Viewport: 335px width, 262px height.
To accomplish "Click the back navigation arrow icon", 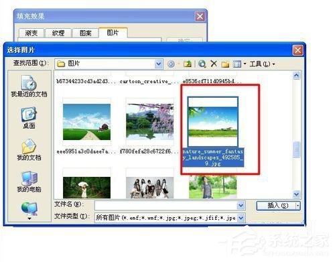I will click(x=171, y=64).
